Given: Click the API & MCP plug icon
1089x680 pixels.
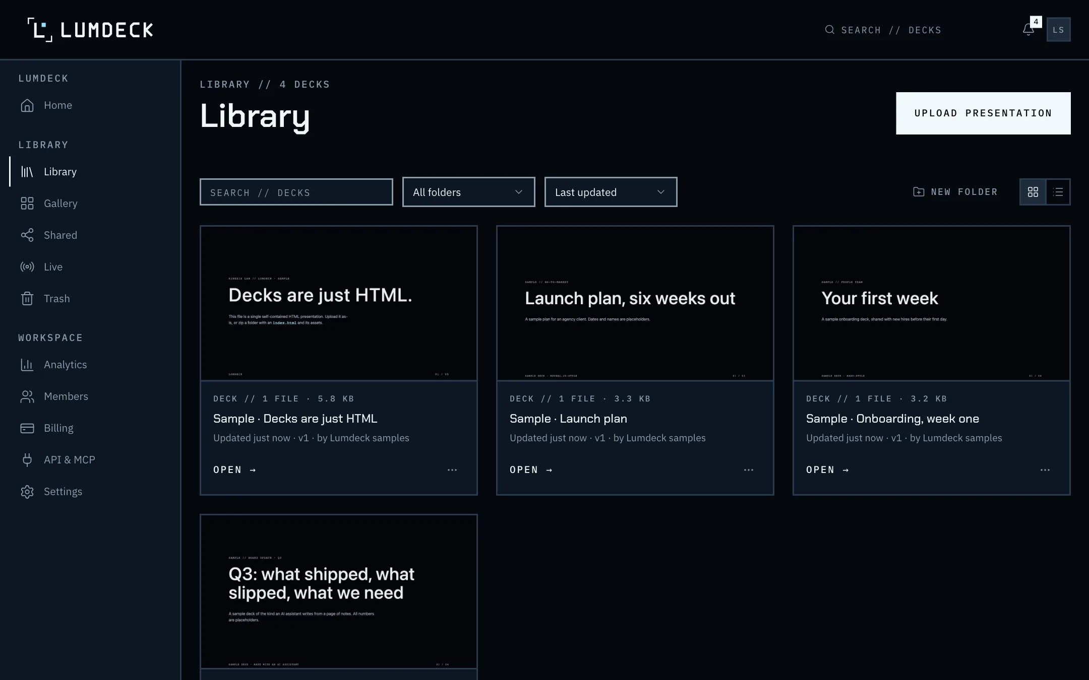Looking at the screenshot, I should pos(27,460).
